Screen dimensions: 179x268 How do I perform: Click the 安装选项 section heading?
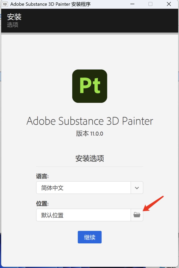pyautogui.click(x=89, y=158)
